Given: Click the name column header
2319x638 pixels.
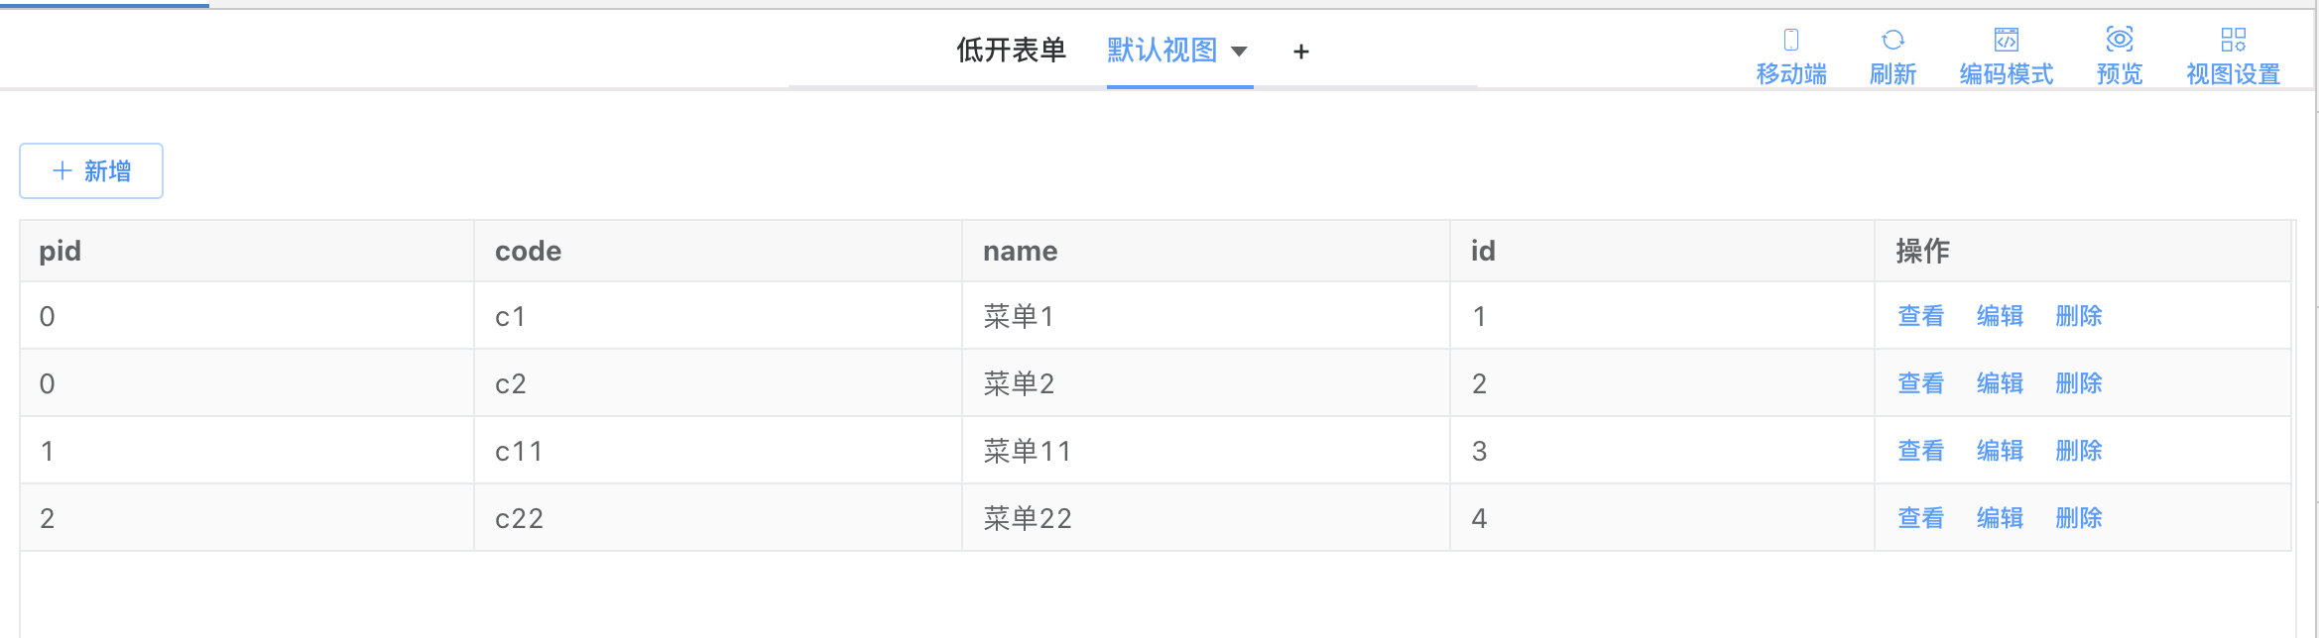Looking at the screenshot, I should click(x=1020, y=252).
